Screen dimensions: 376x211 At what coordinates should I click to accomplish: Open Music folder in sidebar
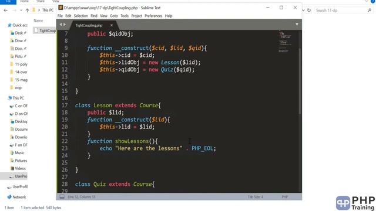(17, 153)
